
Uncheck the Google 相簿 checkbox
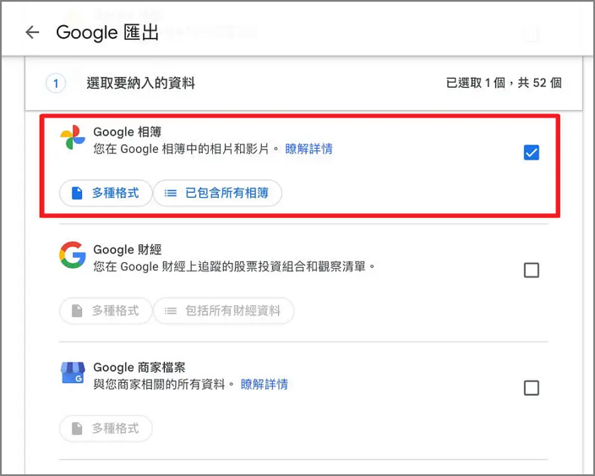pyautogui.click(x=532, y=152)
